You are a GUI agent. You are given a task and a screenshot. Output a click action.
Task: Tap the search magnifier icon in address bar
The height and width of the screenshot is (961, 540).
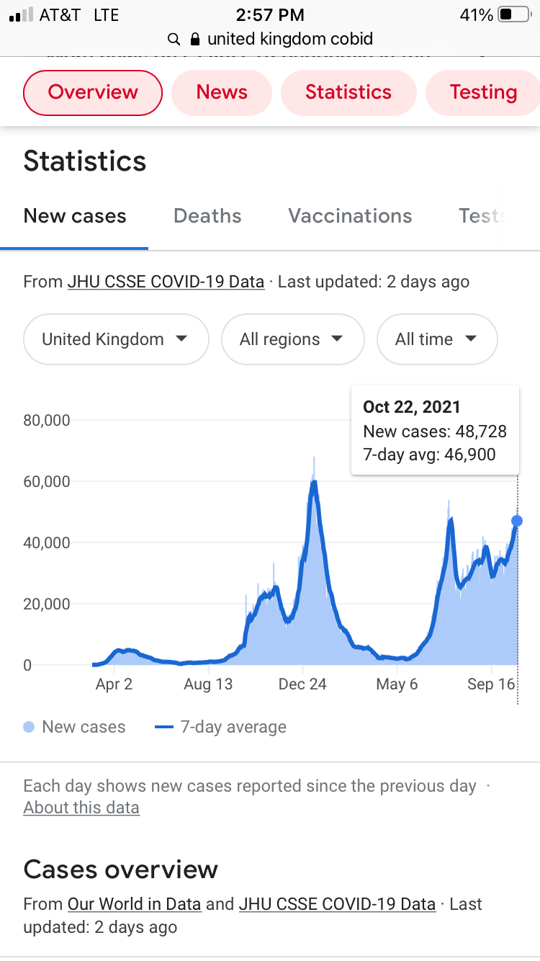point(173,39)
